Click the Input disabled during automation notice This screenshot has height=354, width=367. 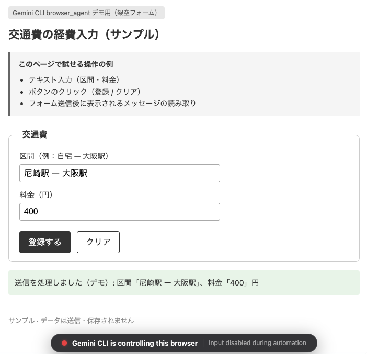257,343
